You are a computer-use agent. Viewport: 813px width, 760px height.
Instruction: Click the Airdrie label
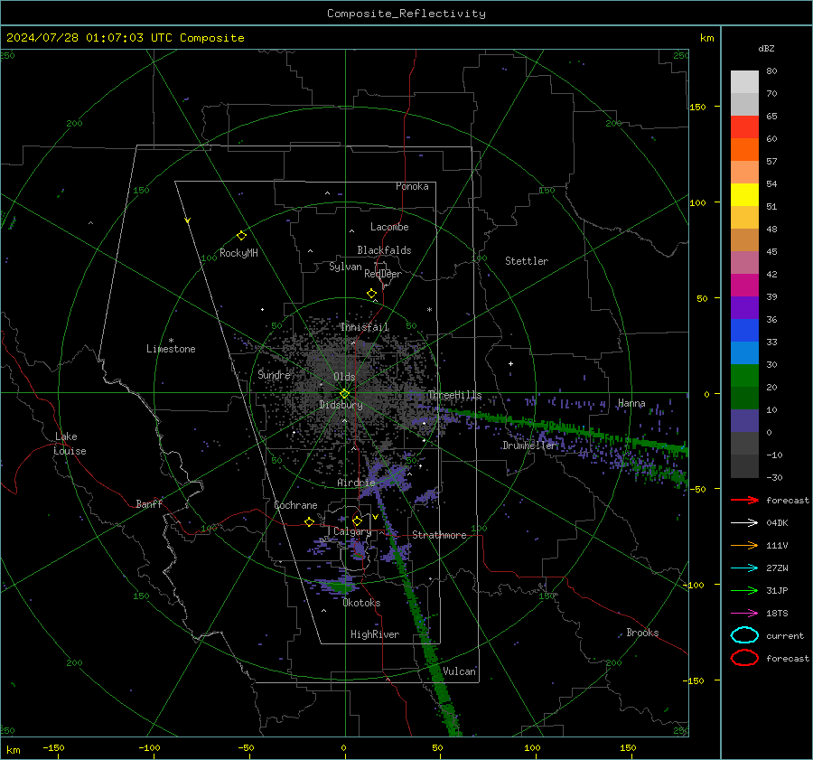coord(356,483)
